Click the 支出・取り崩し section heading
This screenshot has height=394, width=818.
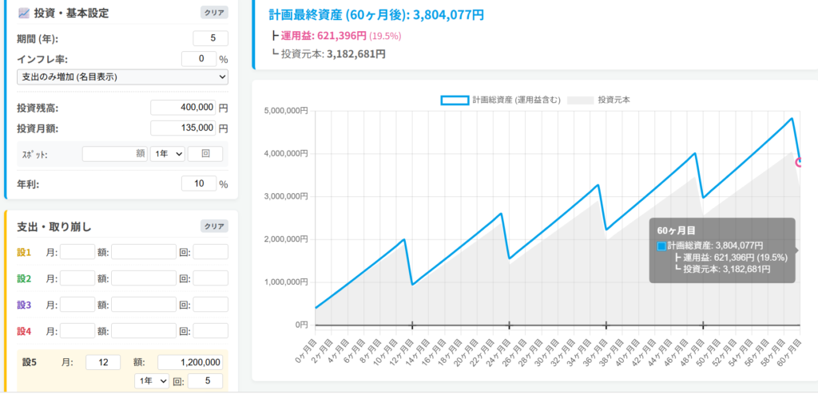[x=54, y=227]
